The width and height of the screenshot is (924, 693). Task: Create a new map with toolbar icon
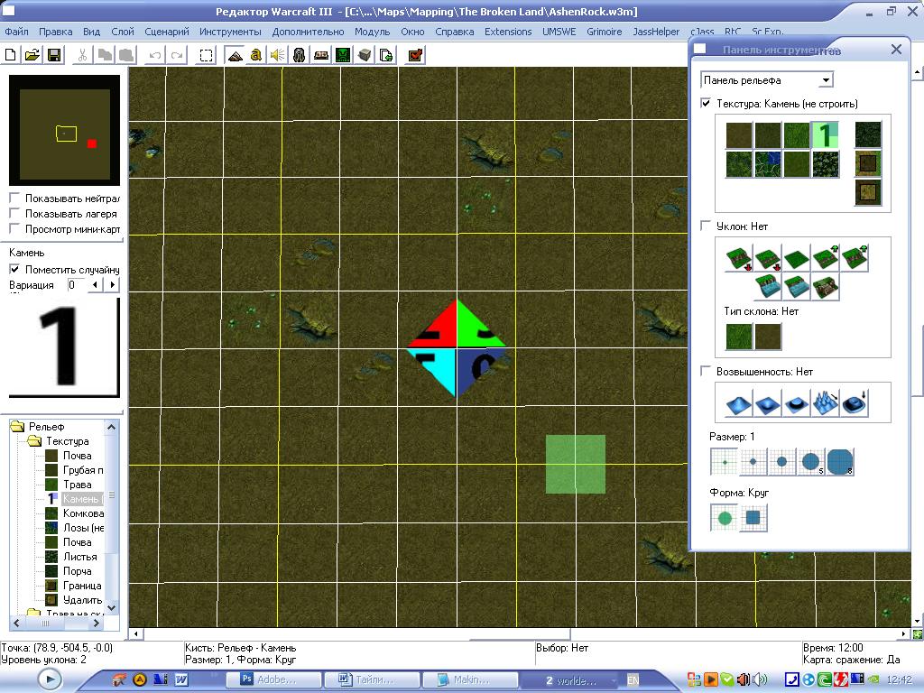coord(11,55)
